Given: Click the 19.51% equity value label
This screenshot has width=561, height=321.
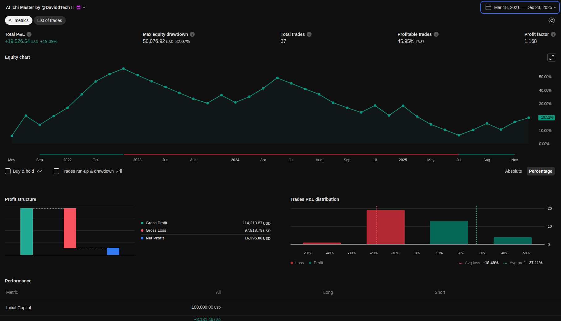Looking at the screenshot, I should click(x=546, y=117).
